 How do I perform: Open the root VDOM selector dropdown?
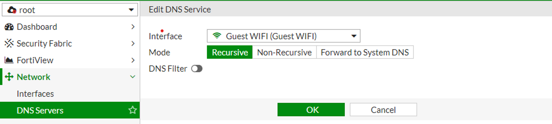(x=70, y=10)
